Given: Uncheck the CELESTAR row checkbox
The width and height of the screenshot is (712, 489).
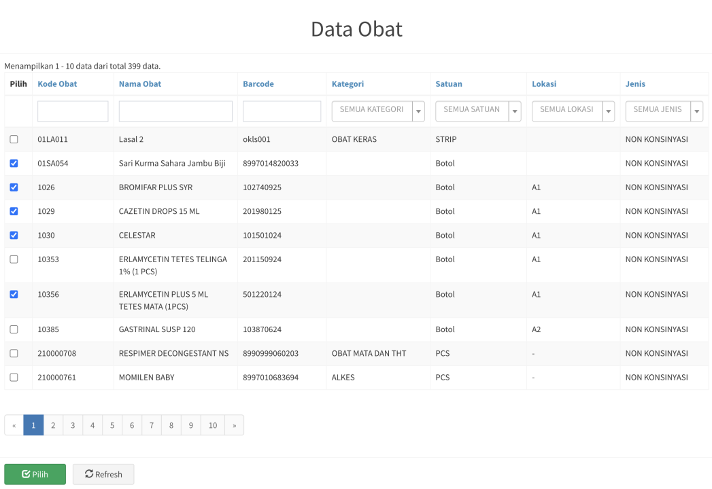Looking at the screenshot, I should click(14, 235).
